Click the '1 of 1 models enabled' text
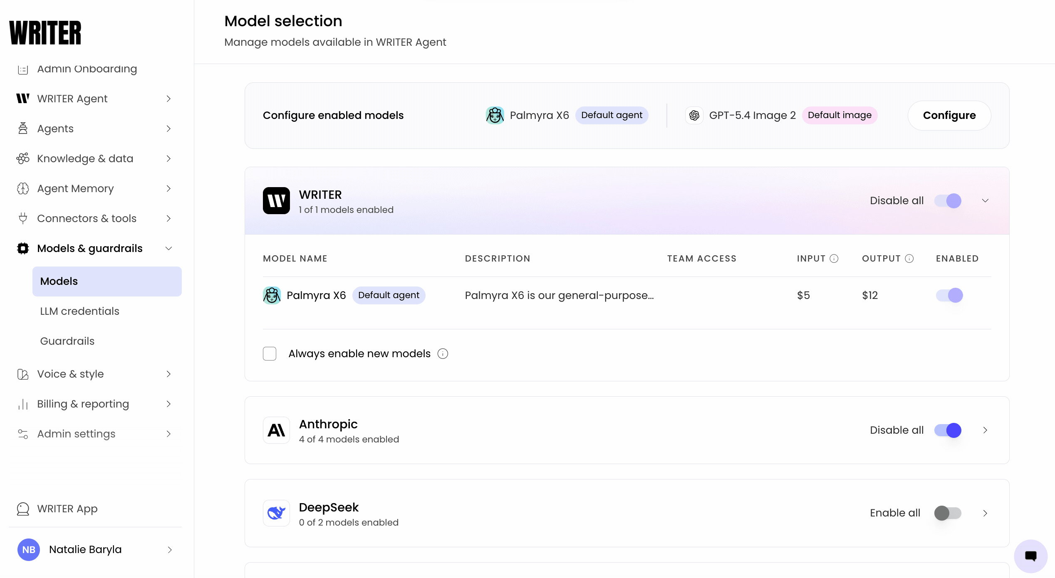Screen dimensions: 1055x578 point(346,210)
